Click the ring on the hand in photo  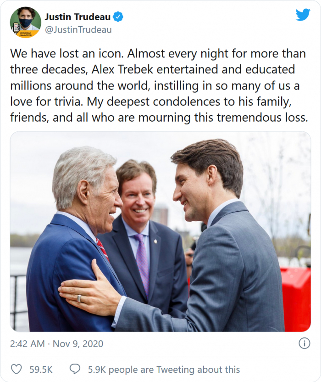[80, 298]
